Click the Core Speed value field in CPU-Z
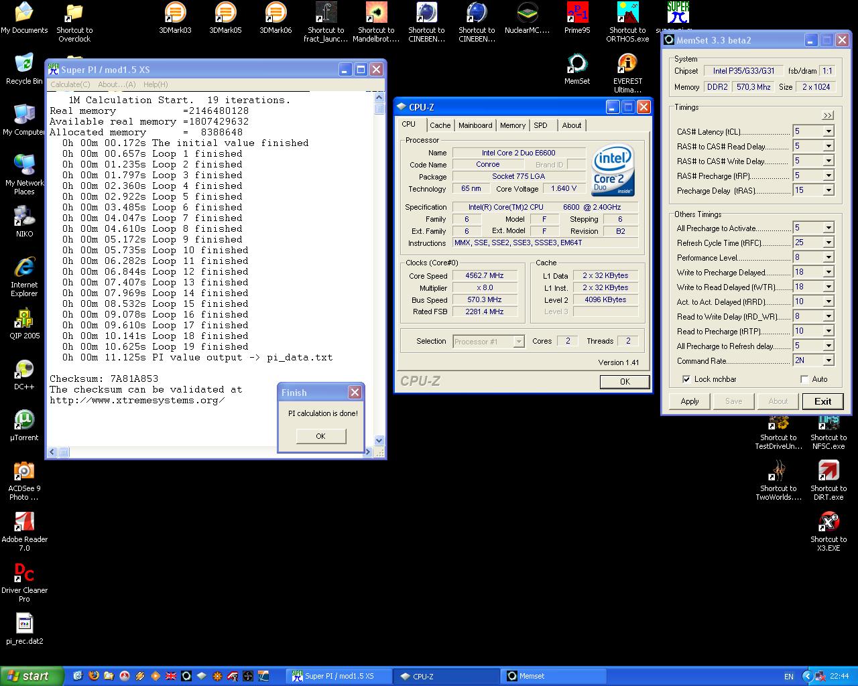Viewport: 858px width, 686px height. click(485, 275)
